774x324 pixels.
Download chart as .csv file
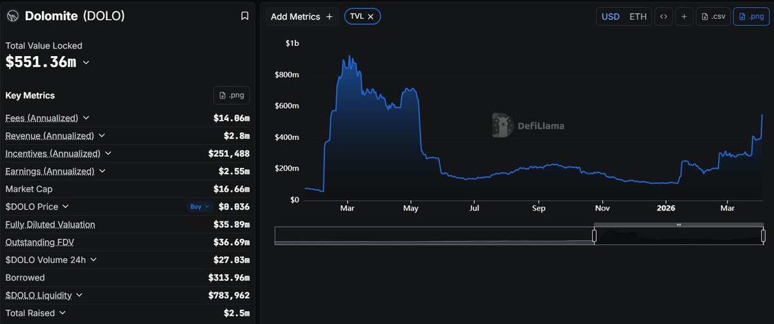pyautogui.click(x=713, y=17)
